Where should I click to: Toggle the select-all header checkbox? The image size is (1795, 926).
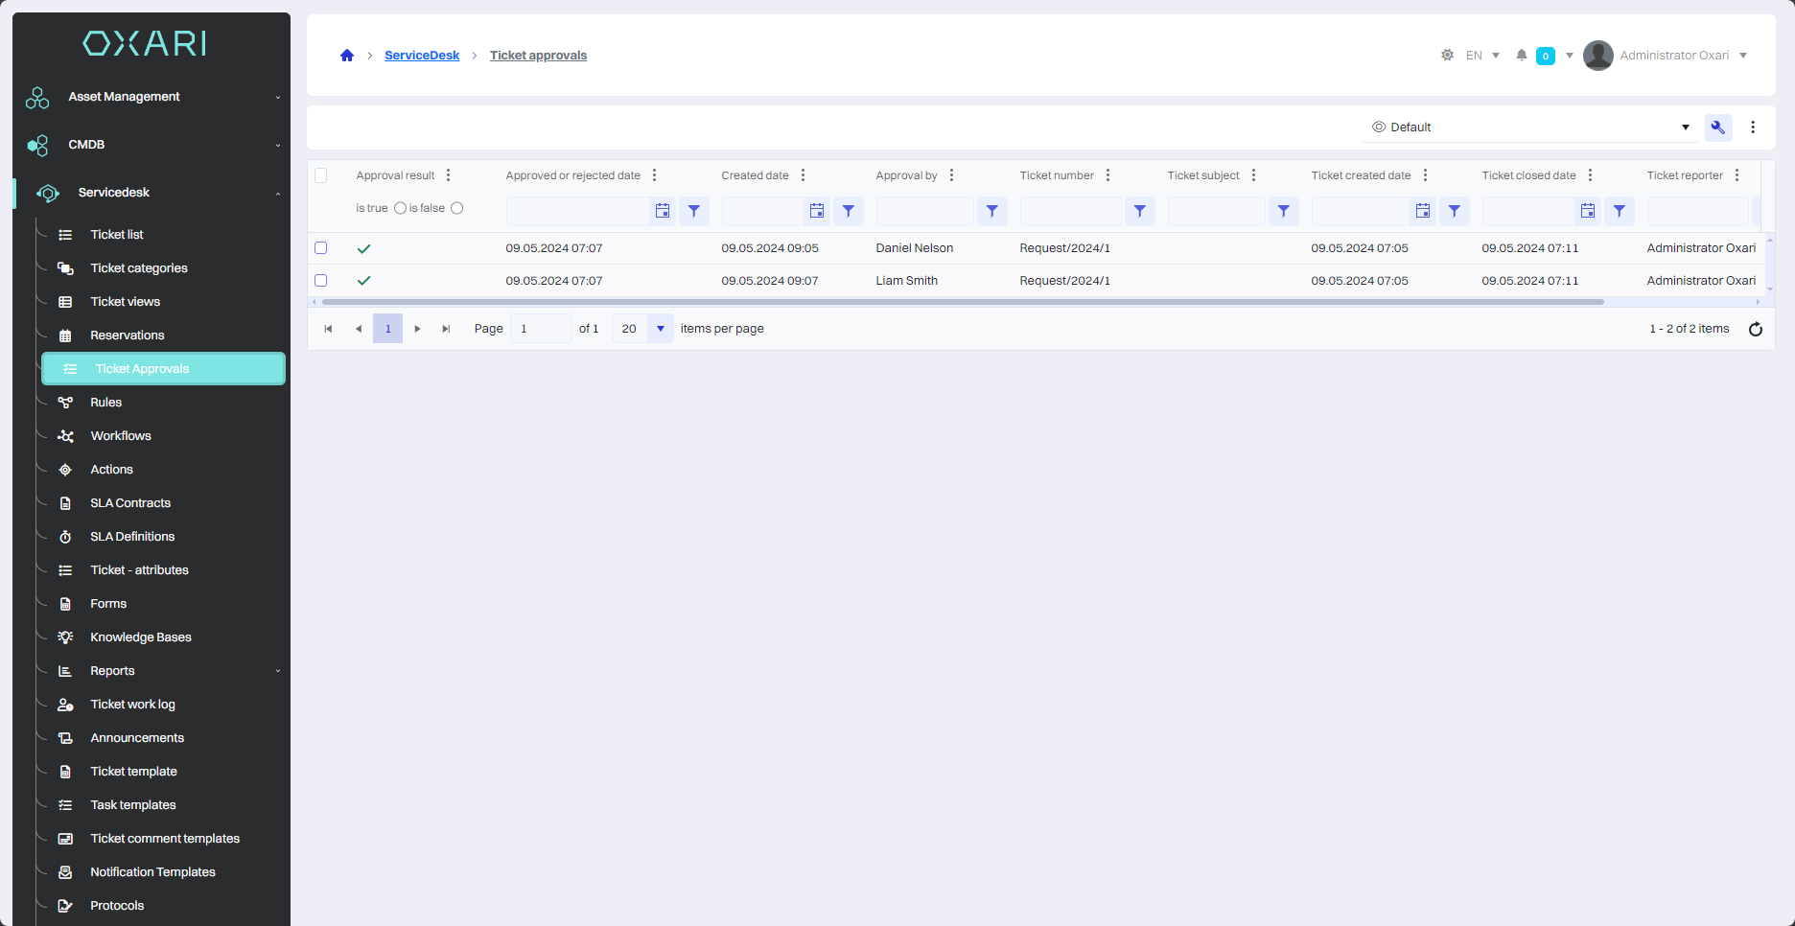pyautogui.click(x=321, y=175)
